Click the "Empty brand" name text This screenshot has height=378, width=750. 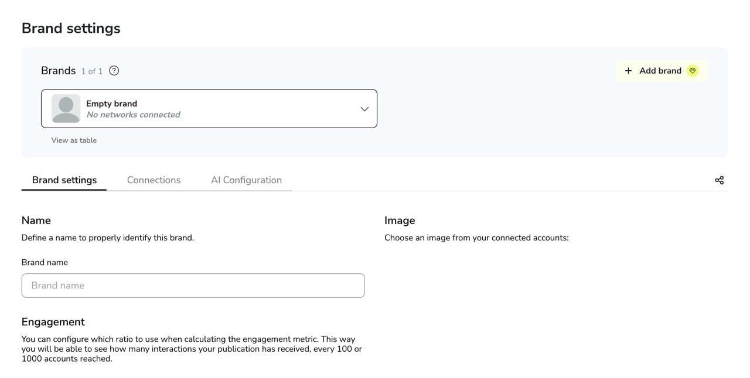click(x=111, y=104)
